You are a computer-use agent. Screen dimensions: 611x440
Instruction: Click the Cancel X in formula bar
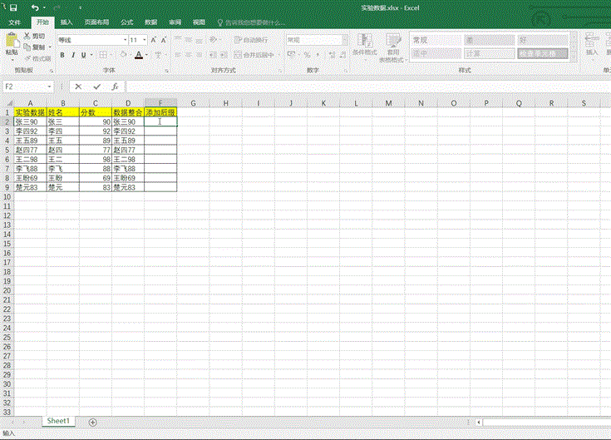point(78,87)
